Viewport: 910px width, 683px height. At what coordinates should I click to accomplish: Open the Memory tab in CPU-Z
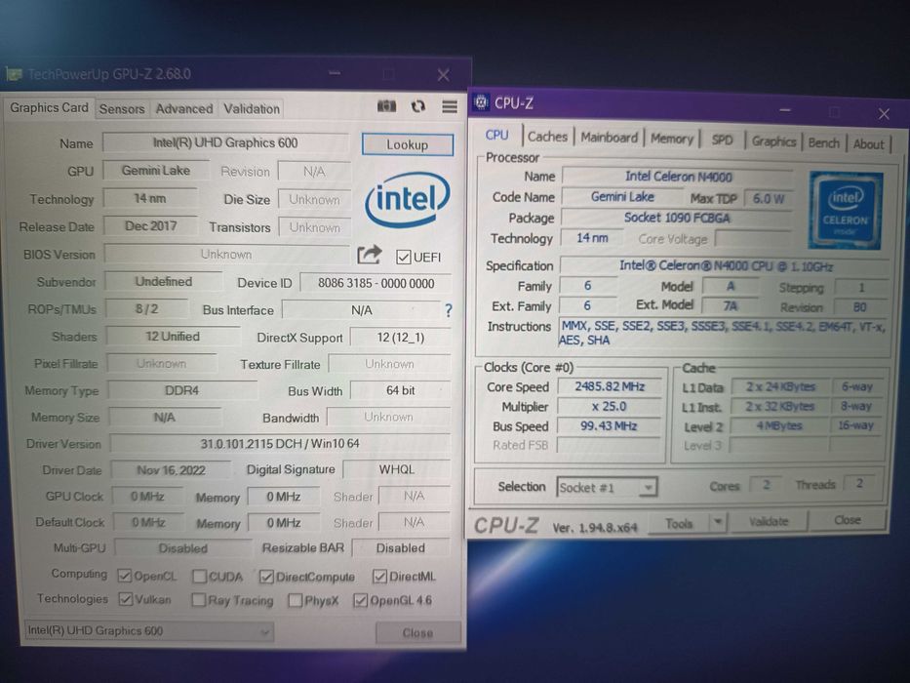click(671, 139)
